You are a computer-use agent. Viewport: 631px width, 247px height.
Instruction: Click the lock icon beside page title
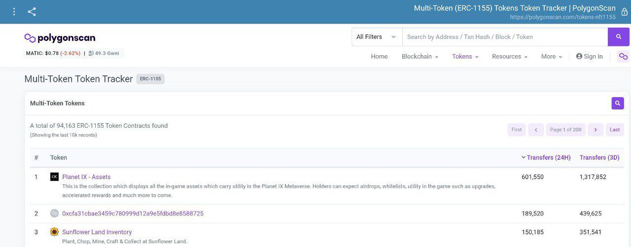[x=624, y=12]
